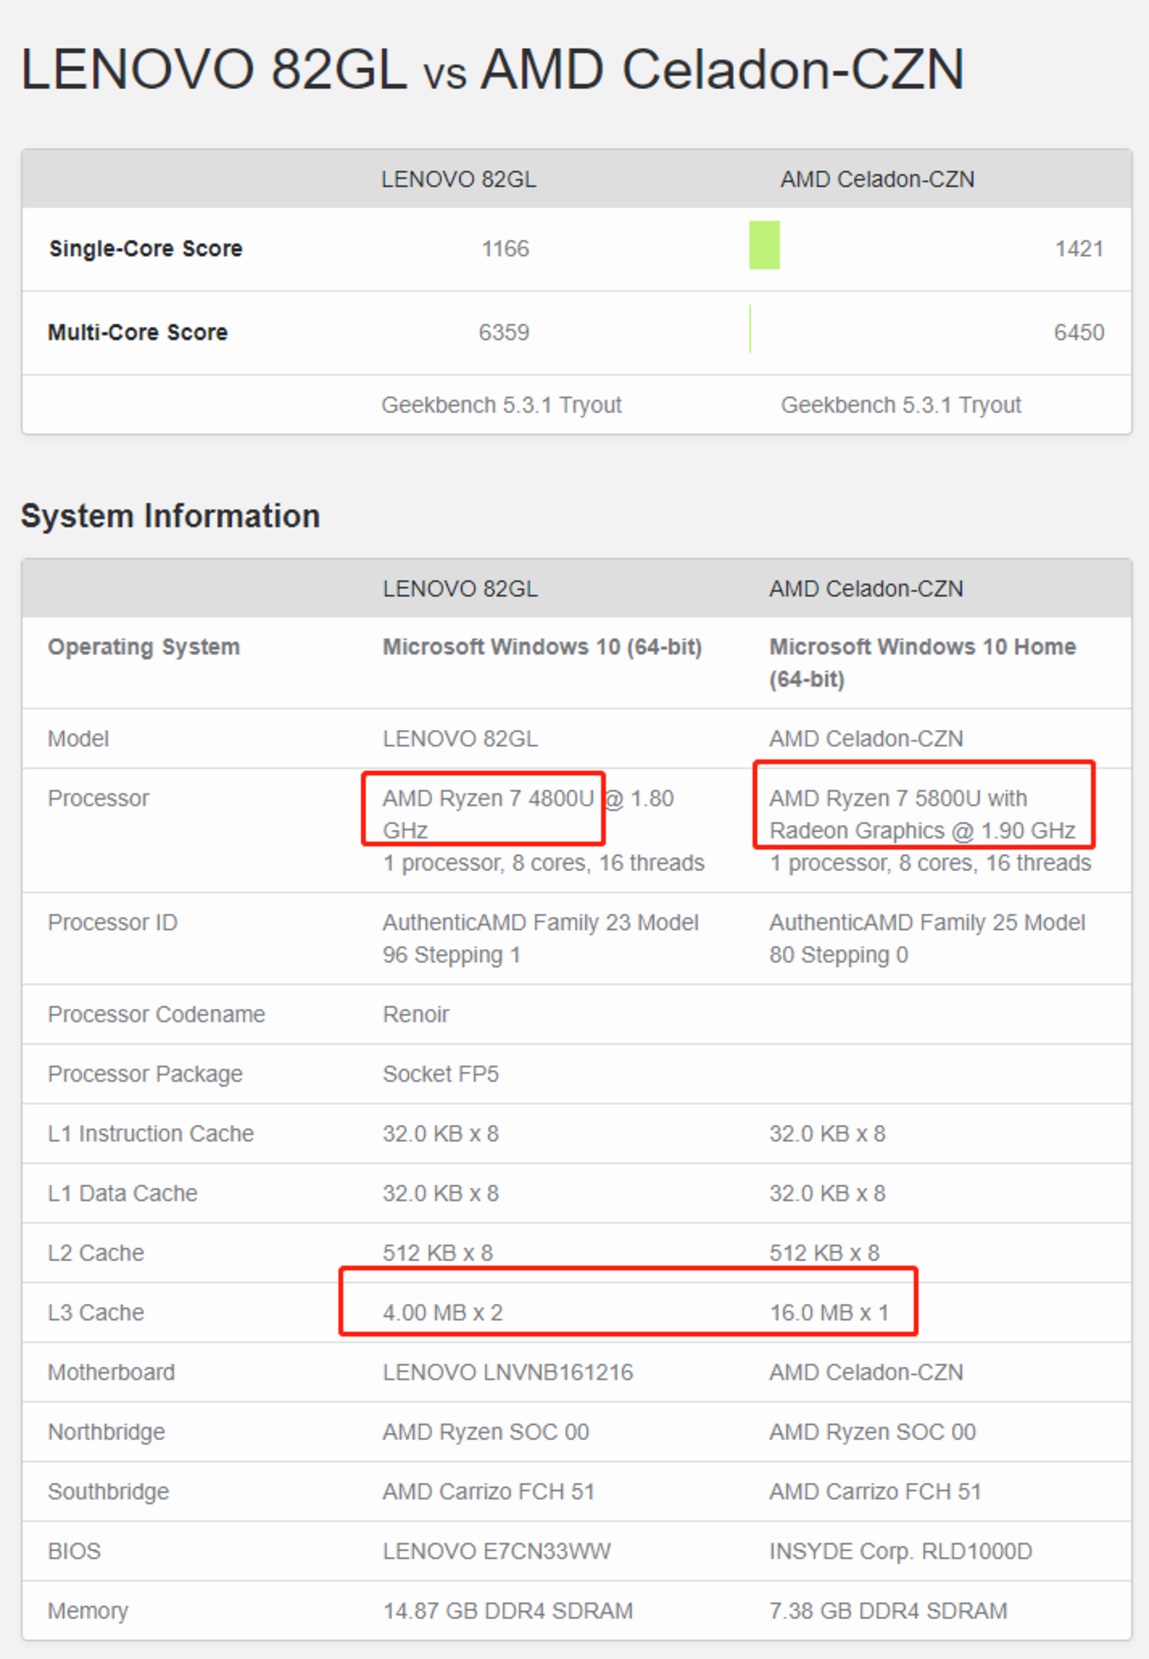1149x1659 pixels.
Task: Click AMD Ryzen SOC 00 under LENOVO column
Action: 486,1433
